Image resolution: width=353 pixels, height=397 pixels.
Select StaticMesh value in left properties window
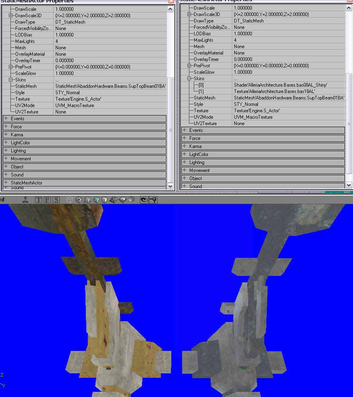(111, 86)
